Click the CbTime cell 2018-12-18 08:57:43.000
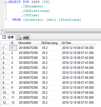The height and width of the screenshot is (107, 101). click(78, 63)
